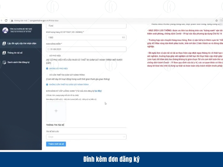The width and height of the screenshot is (223, 167).
Task: Click the Ford vehicle brand field
Action: pyautogui.click(x=86, y=26)
